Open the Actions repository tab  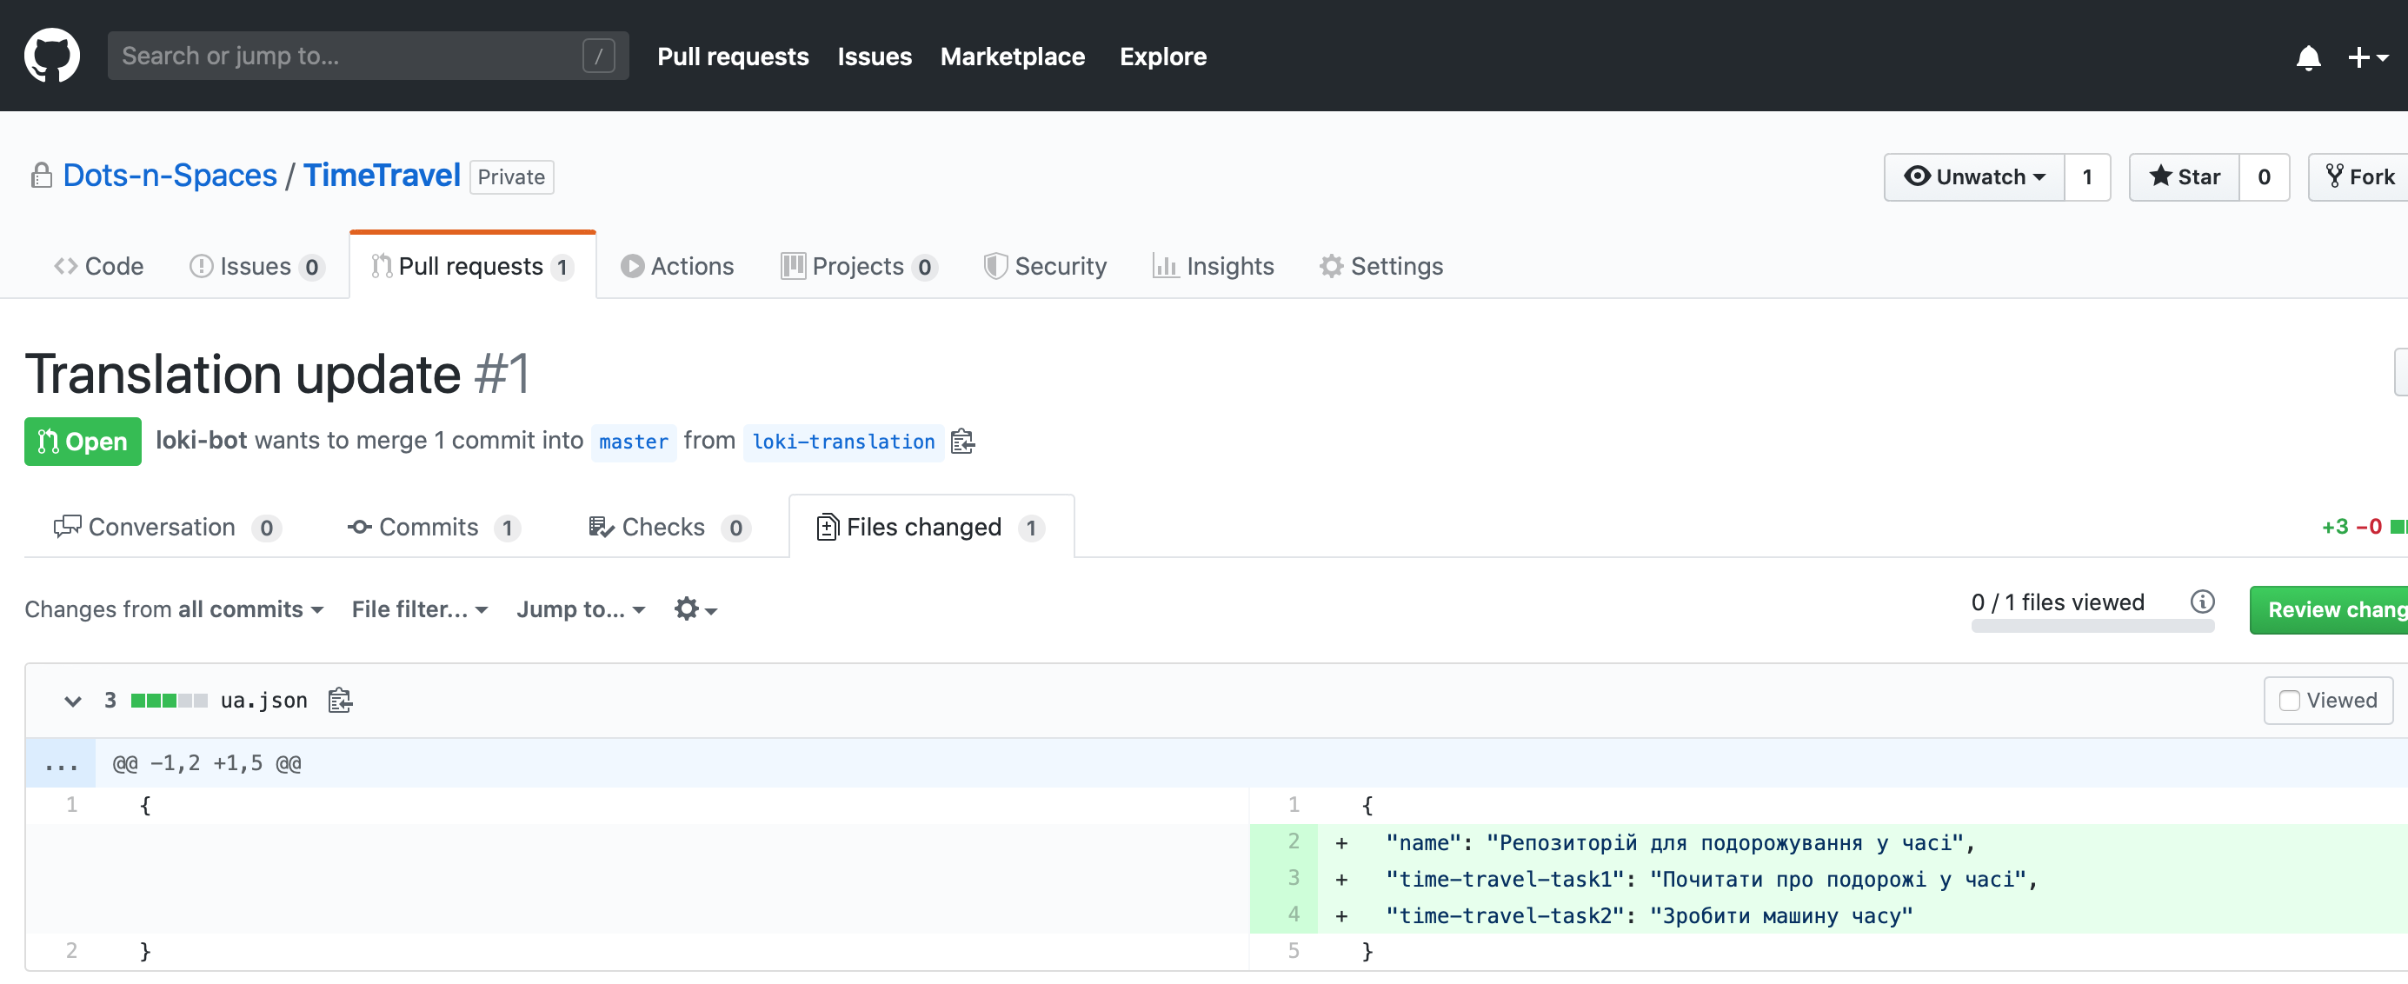pyautogui.click(x=678, y=266)
